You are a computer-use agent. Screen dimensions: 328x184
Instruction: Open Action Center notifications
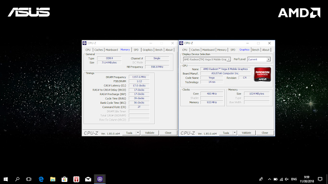(x=320, y=179)
